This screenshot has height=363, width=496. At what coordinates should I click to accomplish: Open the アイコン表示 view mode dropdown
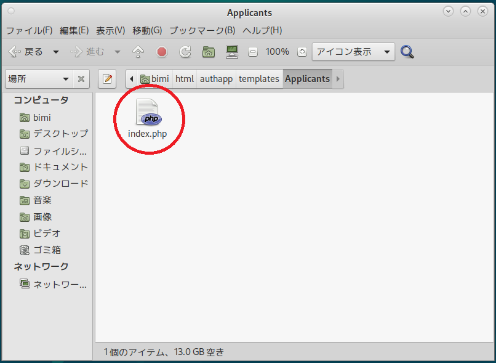pos(353,52)
